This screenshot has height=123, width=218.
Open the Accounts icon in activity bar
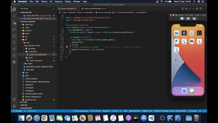click(x=14, y=99)
